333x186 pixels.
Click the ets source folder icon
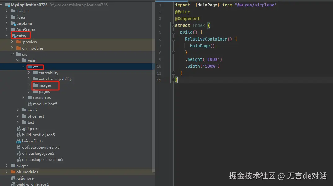pyautogui.click(x=30, y=67)
